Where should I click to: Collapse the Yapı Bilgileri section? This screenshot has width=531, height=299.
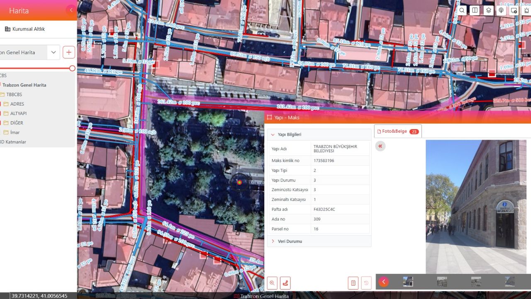pos(273,135)
